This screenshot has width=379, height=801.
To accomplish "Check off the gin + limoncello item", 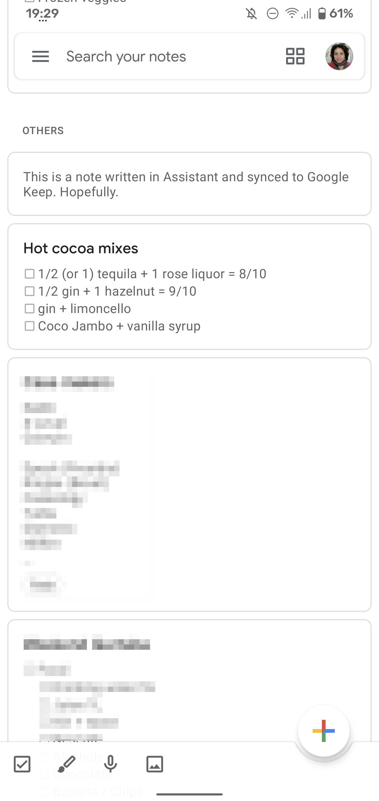I will click(30, 309).
